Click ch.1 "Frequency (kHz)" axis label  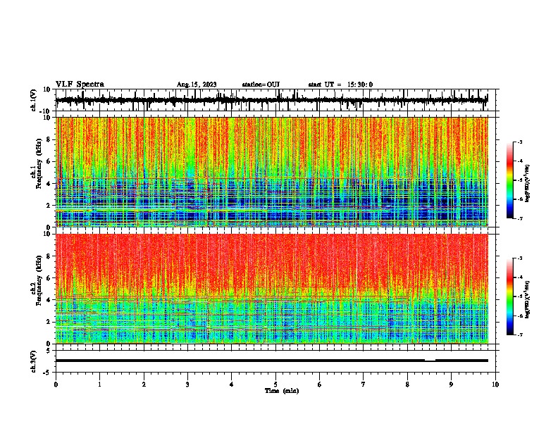pos(39,164)
